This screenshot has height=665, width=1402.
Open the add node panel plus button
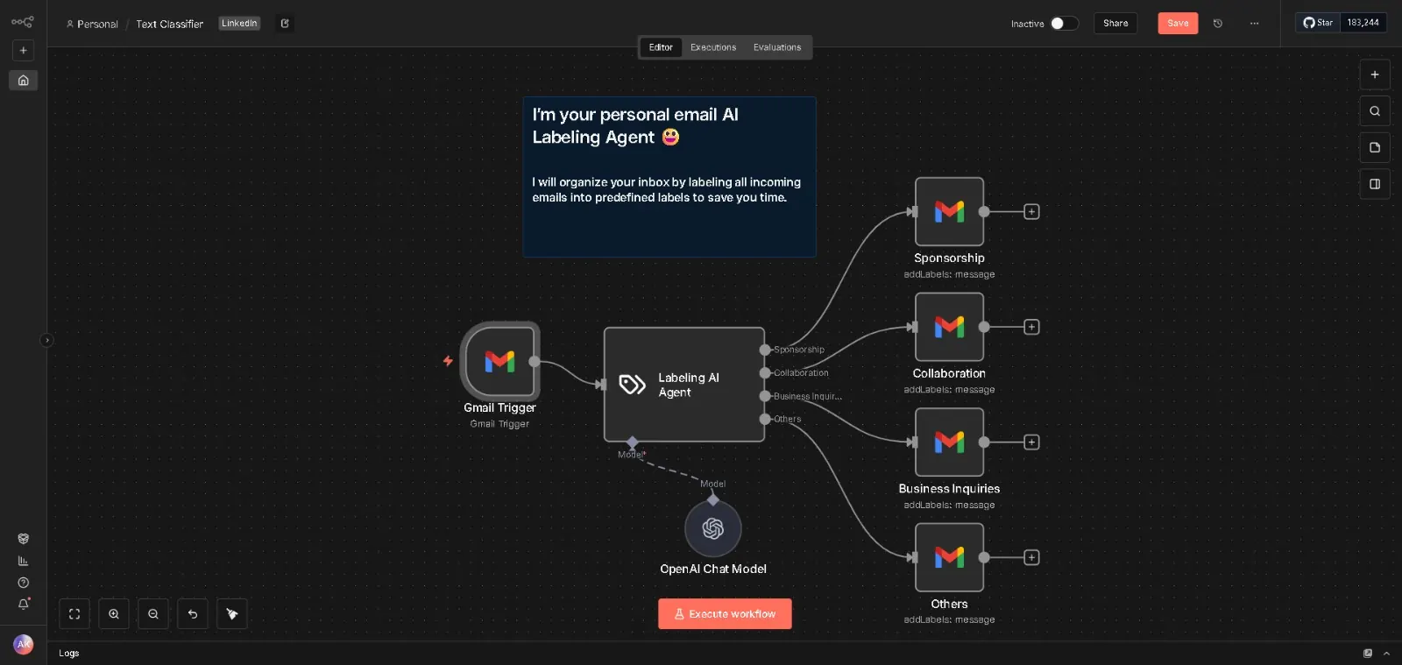point(1375,74)
